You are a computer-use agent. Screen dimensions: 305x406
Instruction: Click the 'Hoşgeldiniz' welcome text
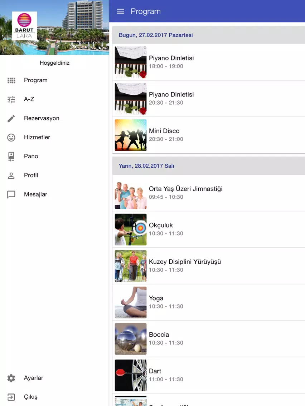pos(54,63)
